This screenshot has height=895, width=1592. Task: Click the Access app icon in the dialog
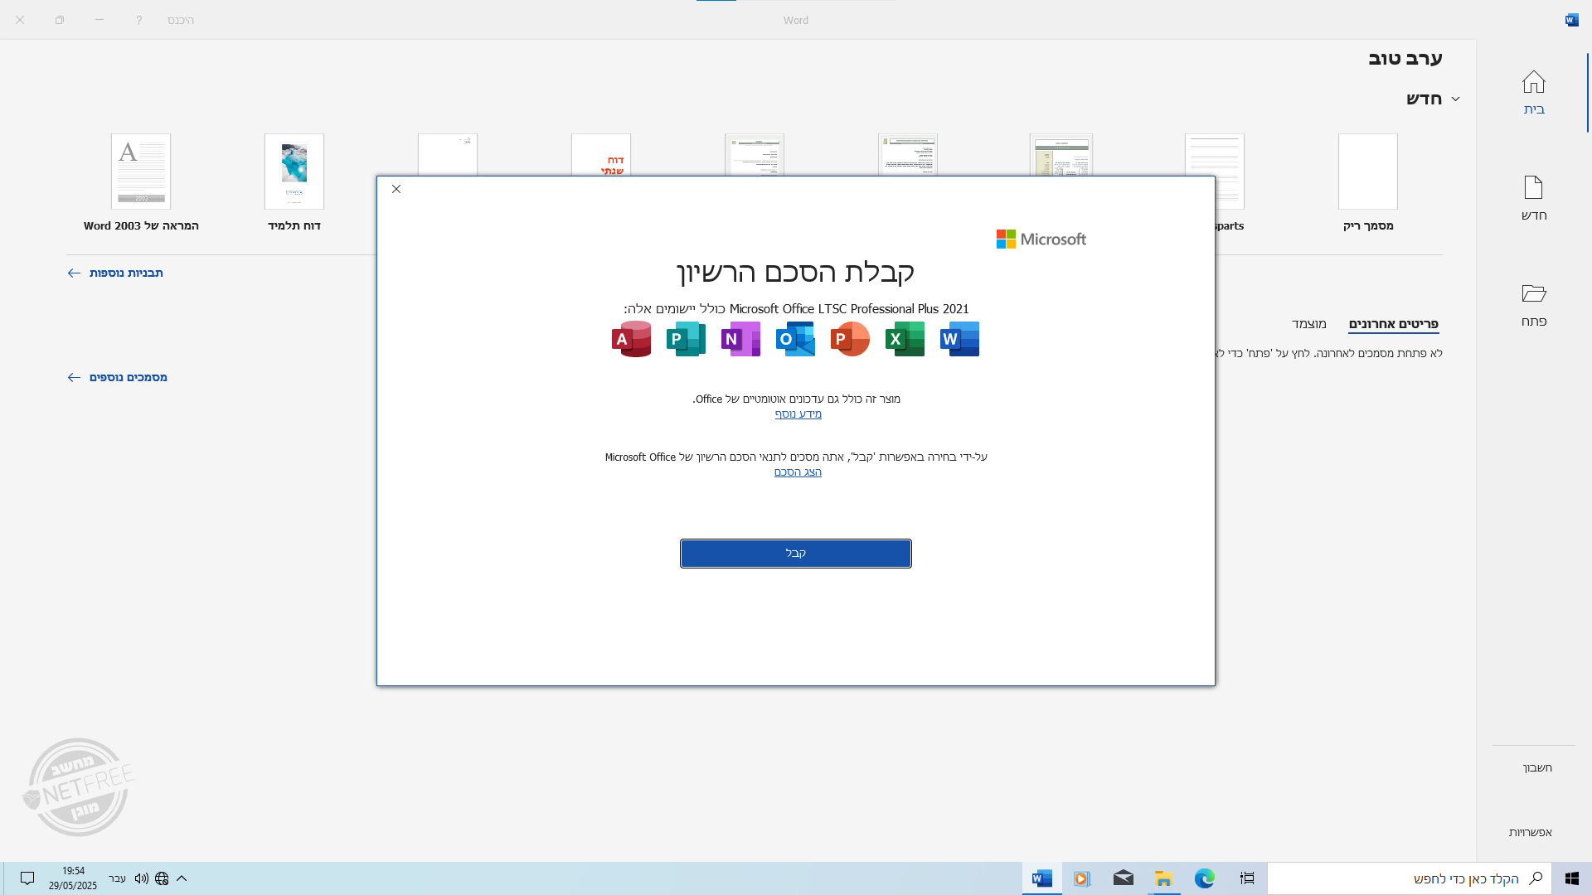[x=631, y=339]
